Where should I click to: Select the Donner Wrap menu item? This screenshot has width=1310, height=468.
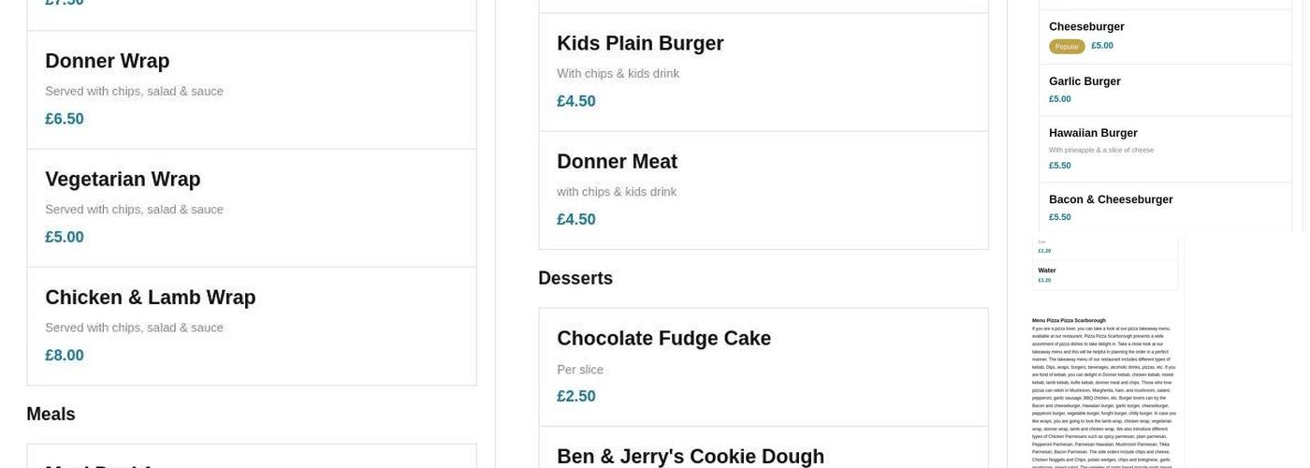coord(108,62)
